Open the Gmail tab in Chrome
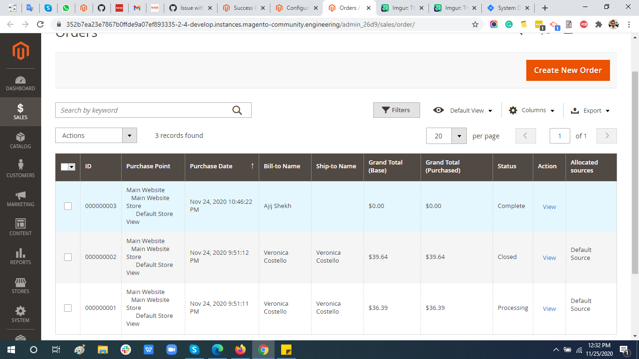639x359 pixels. 138,8
